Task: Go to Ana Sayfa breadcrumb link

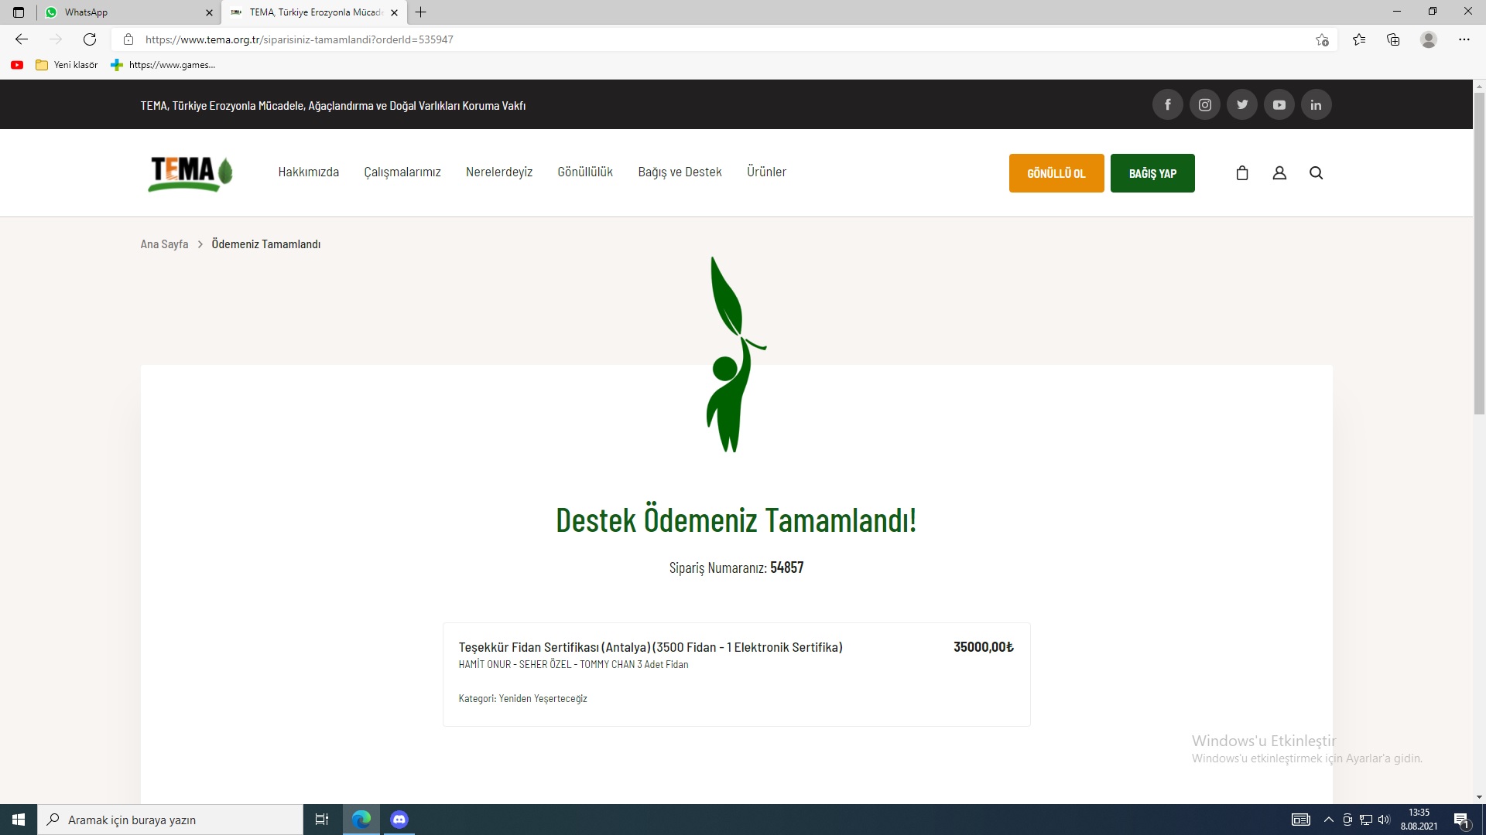Action: [164, 244]
